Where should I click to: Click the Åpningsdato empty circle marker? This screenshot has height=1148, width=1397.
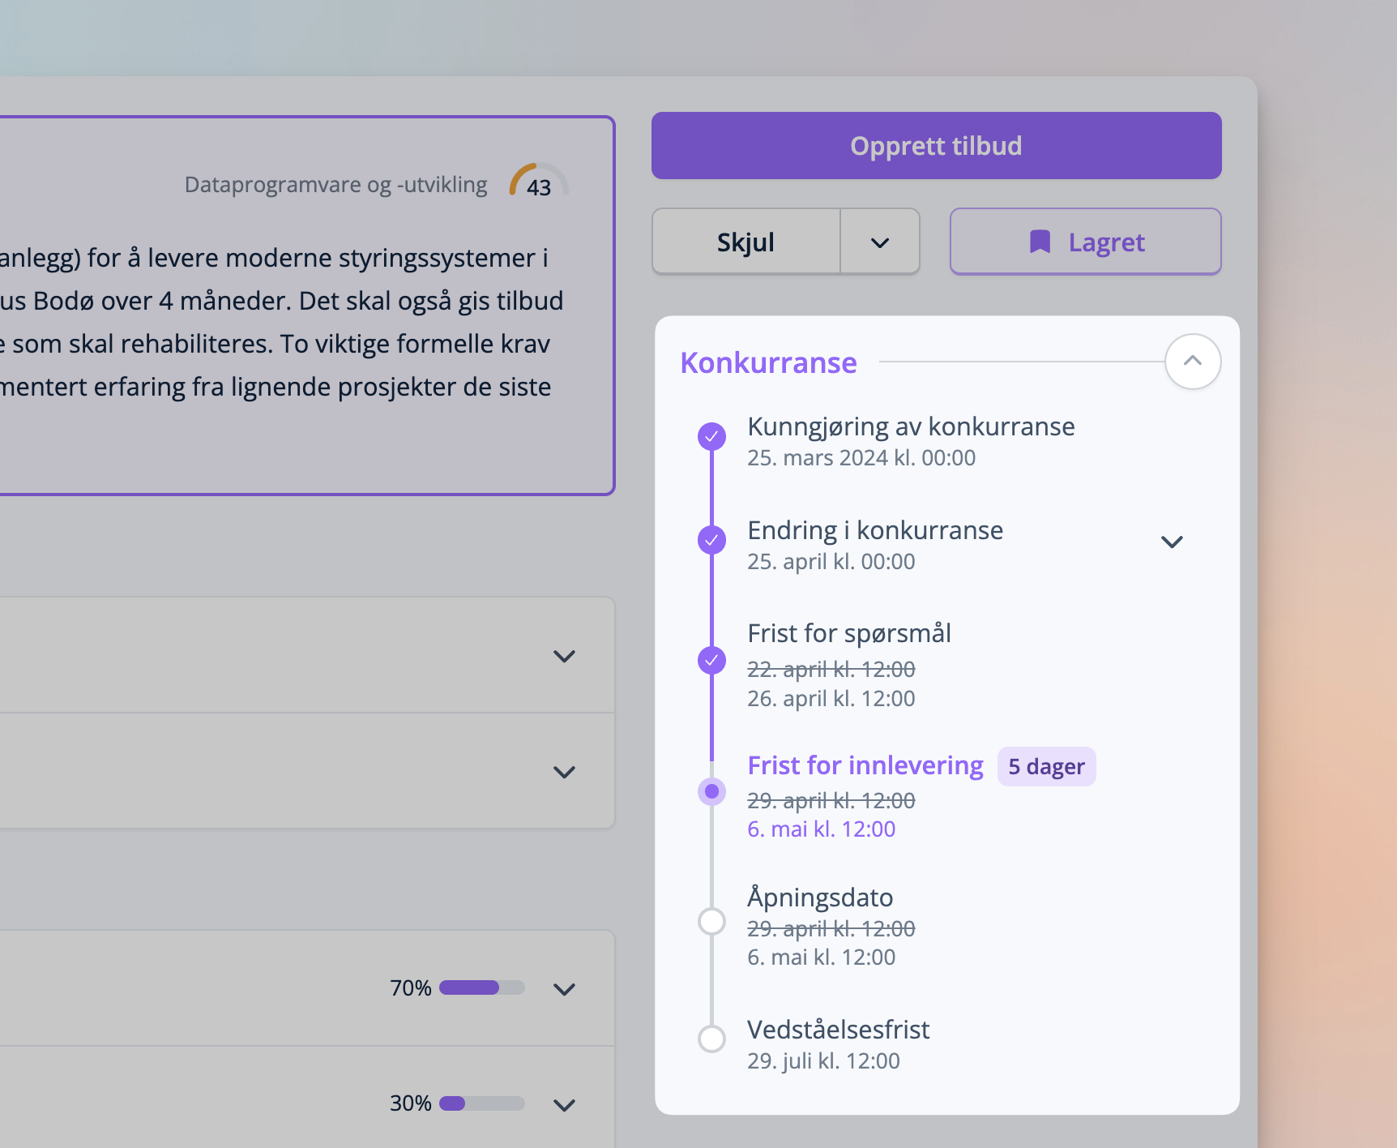[x=711, y=922]
